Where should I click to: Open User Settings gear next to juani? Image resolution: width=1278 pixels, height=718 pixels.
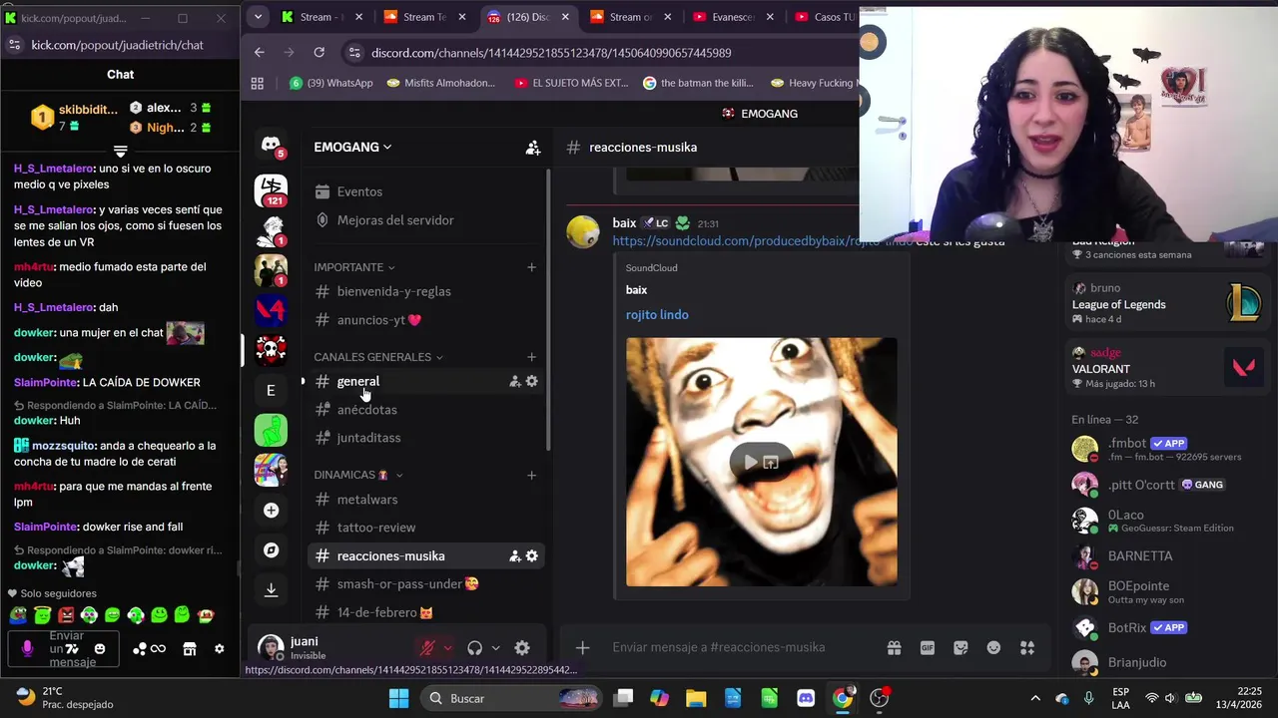pyautogui.click(x=522, y=647)
